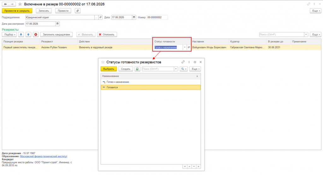Select the Готовится row
The width and height of the screenshot is (323, 179).
[x=150, y=87]
